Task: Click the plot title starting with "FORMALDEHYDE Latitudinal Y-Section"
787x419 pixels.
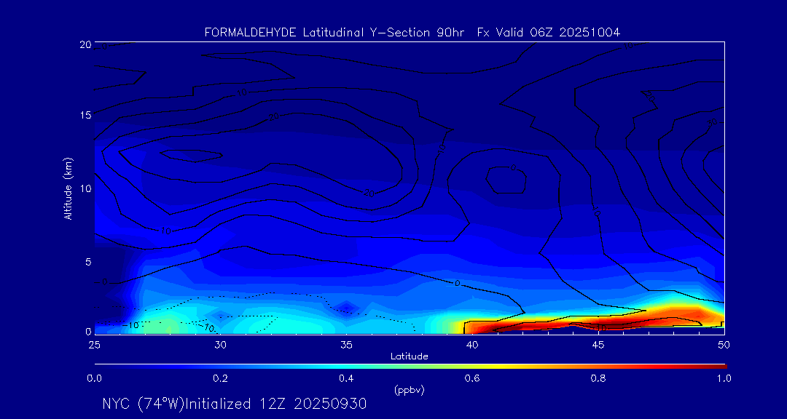Action: click(412, 33)
